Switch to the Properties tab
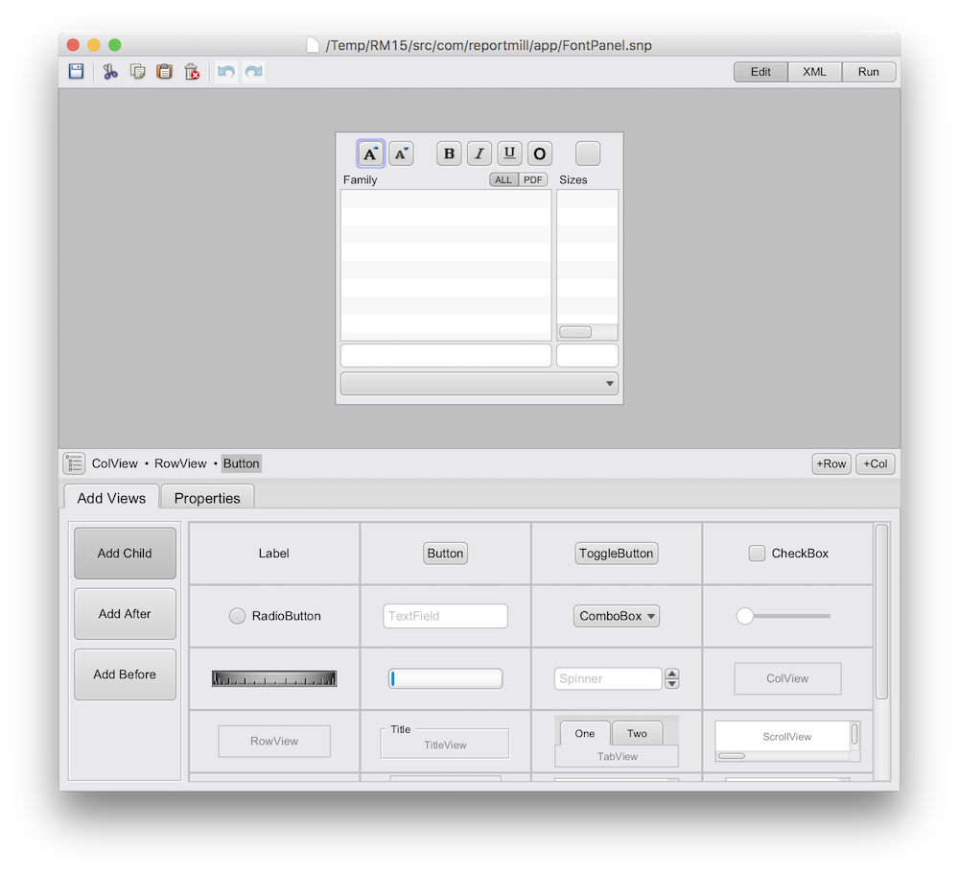 207,498
